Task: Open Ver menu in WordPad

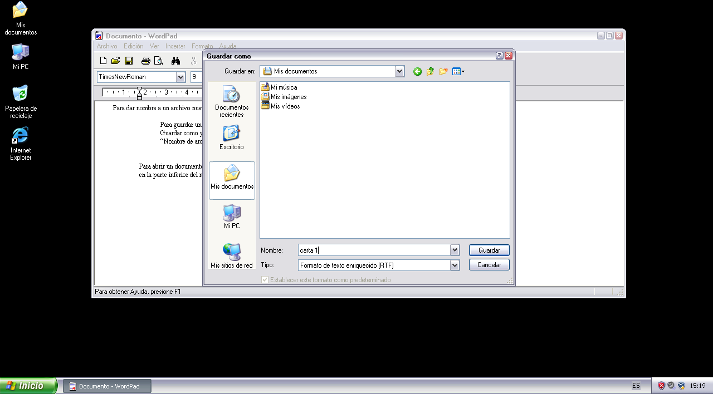Action: 154,46
